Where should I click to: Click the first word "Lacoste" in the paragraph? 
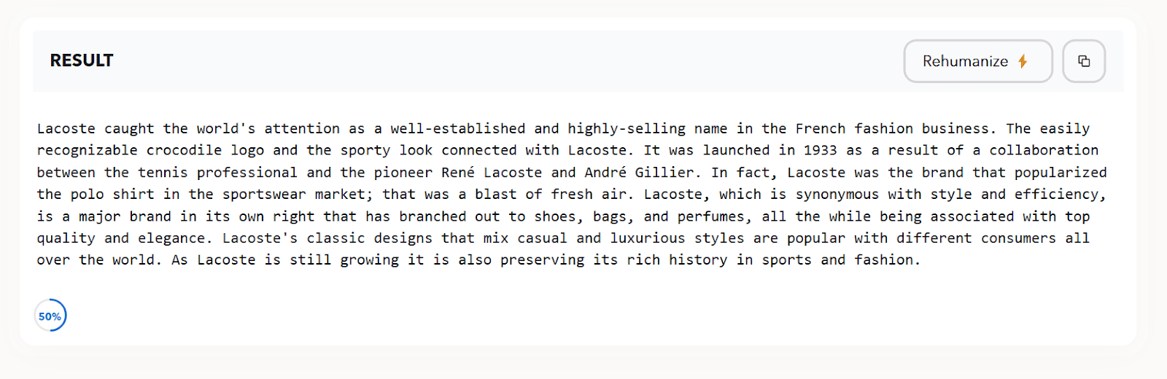pos(66,129)
